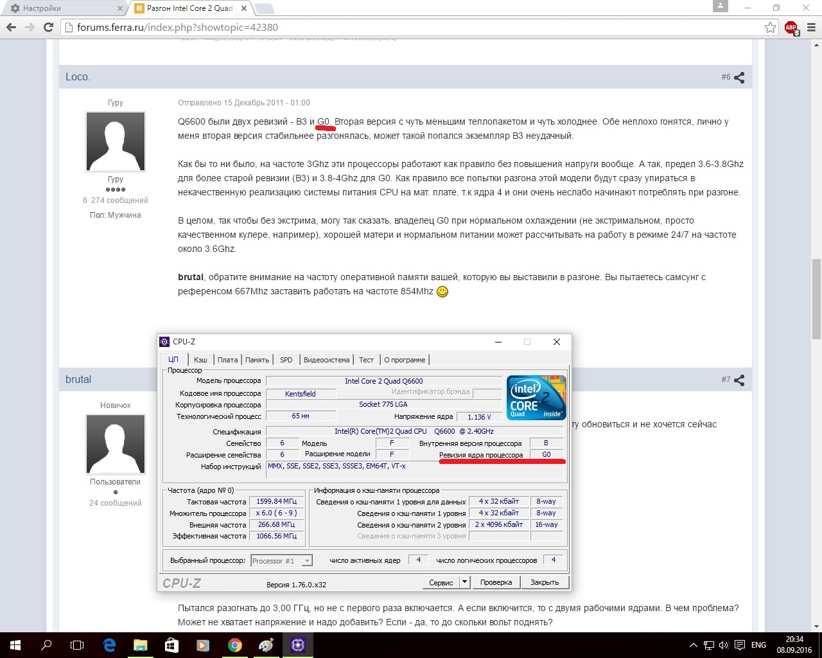Close the CPU-Z window
This screenshot has width=822, height=658.
point(557,342)
